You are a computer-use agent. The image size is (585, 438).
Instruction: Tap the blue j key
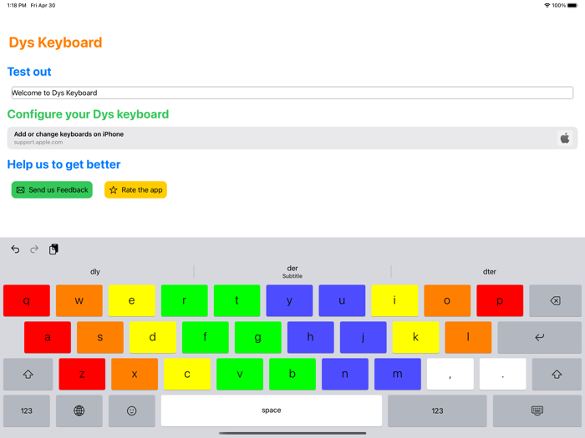363,337
